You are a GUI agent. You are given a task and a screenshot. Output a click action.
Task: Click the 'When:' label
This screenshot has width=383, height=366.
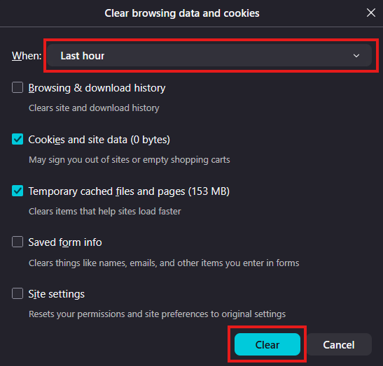pos(27,56)
